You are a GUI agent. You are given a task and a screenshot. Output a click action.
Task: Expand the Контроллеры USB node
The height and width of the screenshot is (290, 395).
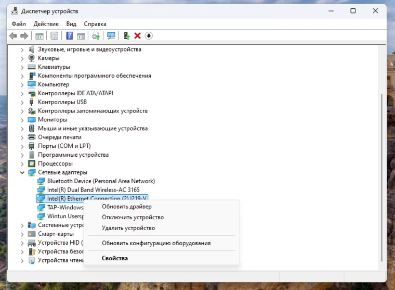click(22, 103)
